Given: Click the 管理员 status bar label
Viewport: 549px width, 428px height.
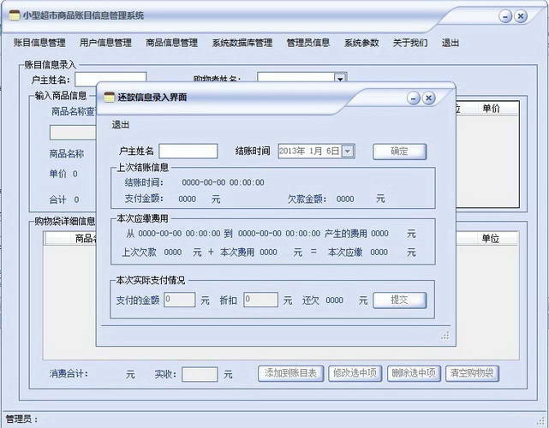Looking at the screenshot, I should [x=21, y=419].
